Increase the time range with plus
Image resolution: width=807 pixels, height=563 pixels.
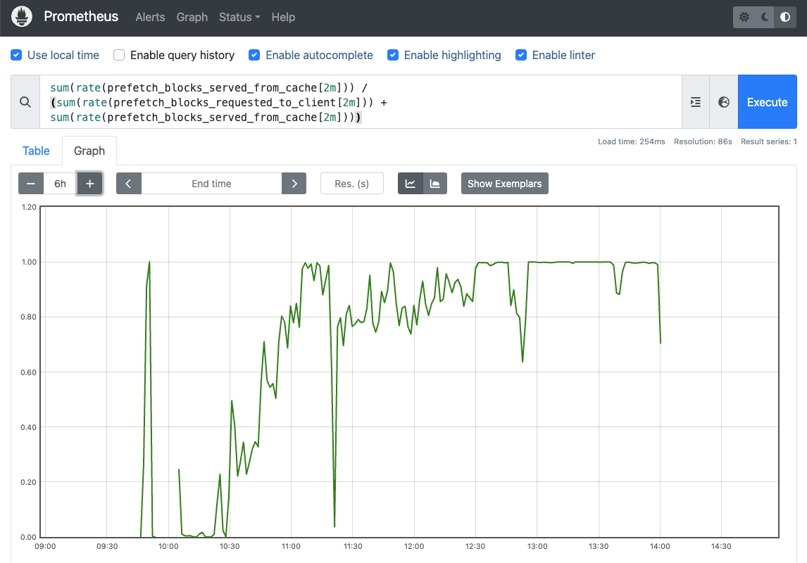coord(89,184)
